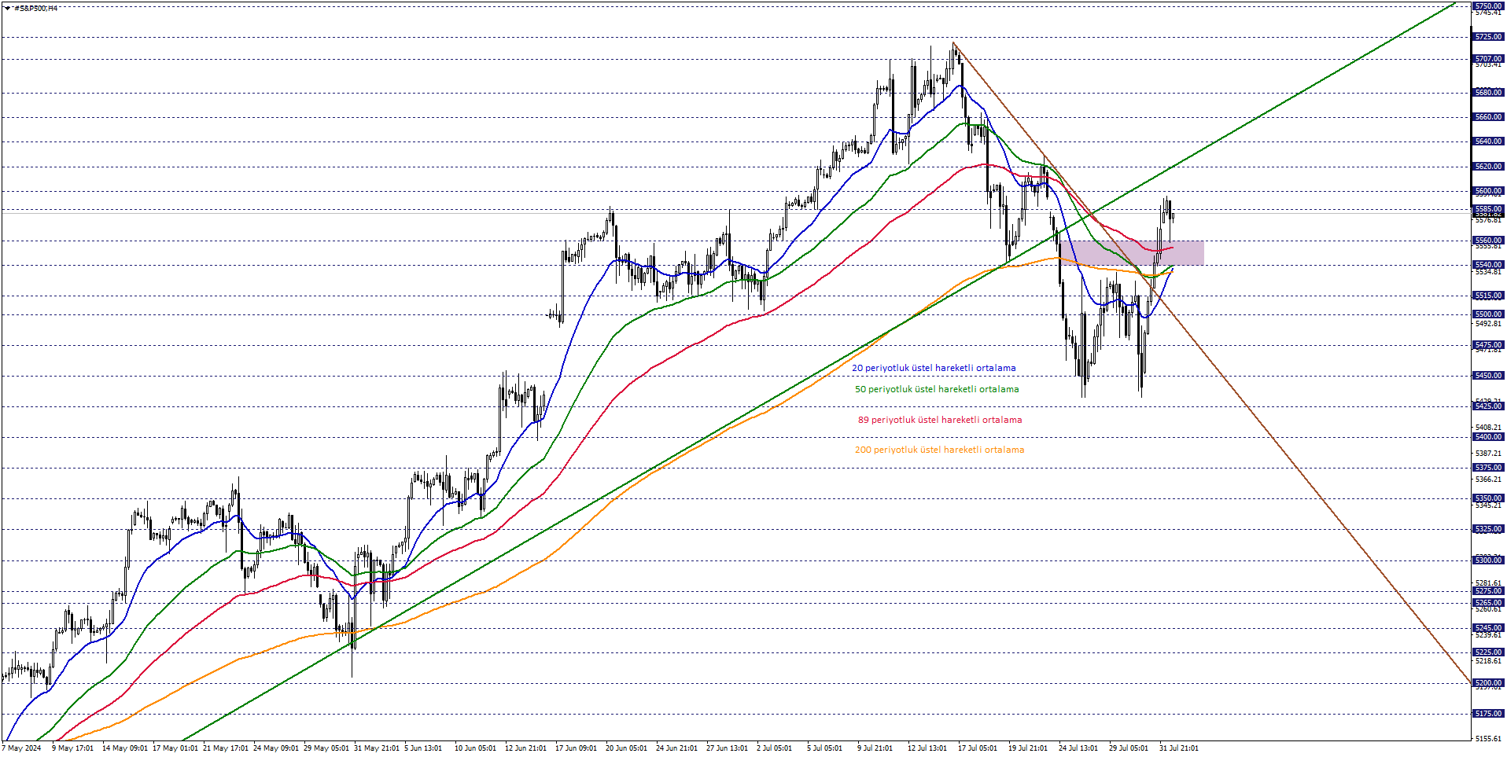Click the 24 May 09:01 time axis label
Viewport: 1507px width, 757px height.
276,748
